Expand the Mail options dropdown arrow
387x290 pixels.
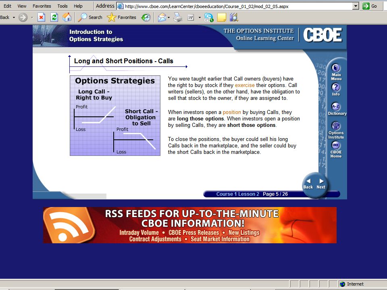169,17
